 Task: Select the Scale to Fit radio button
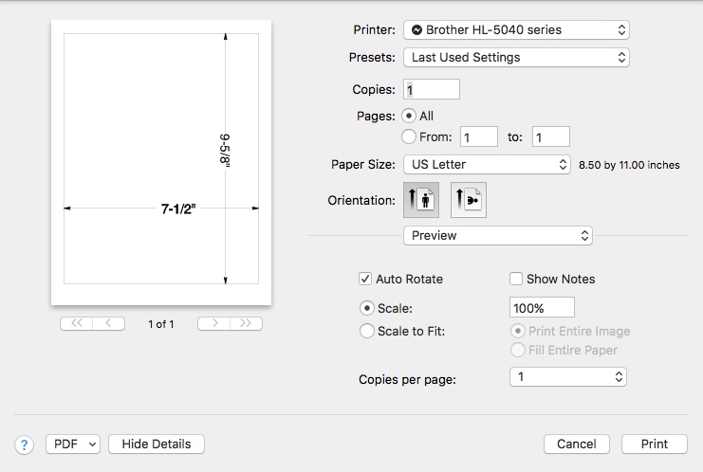point(367,331)
